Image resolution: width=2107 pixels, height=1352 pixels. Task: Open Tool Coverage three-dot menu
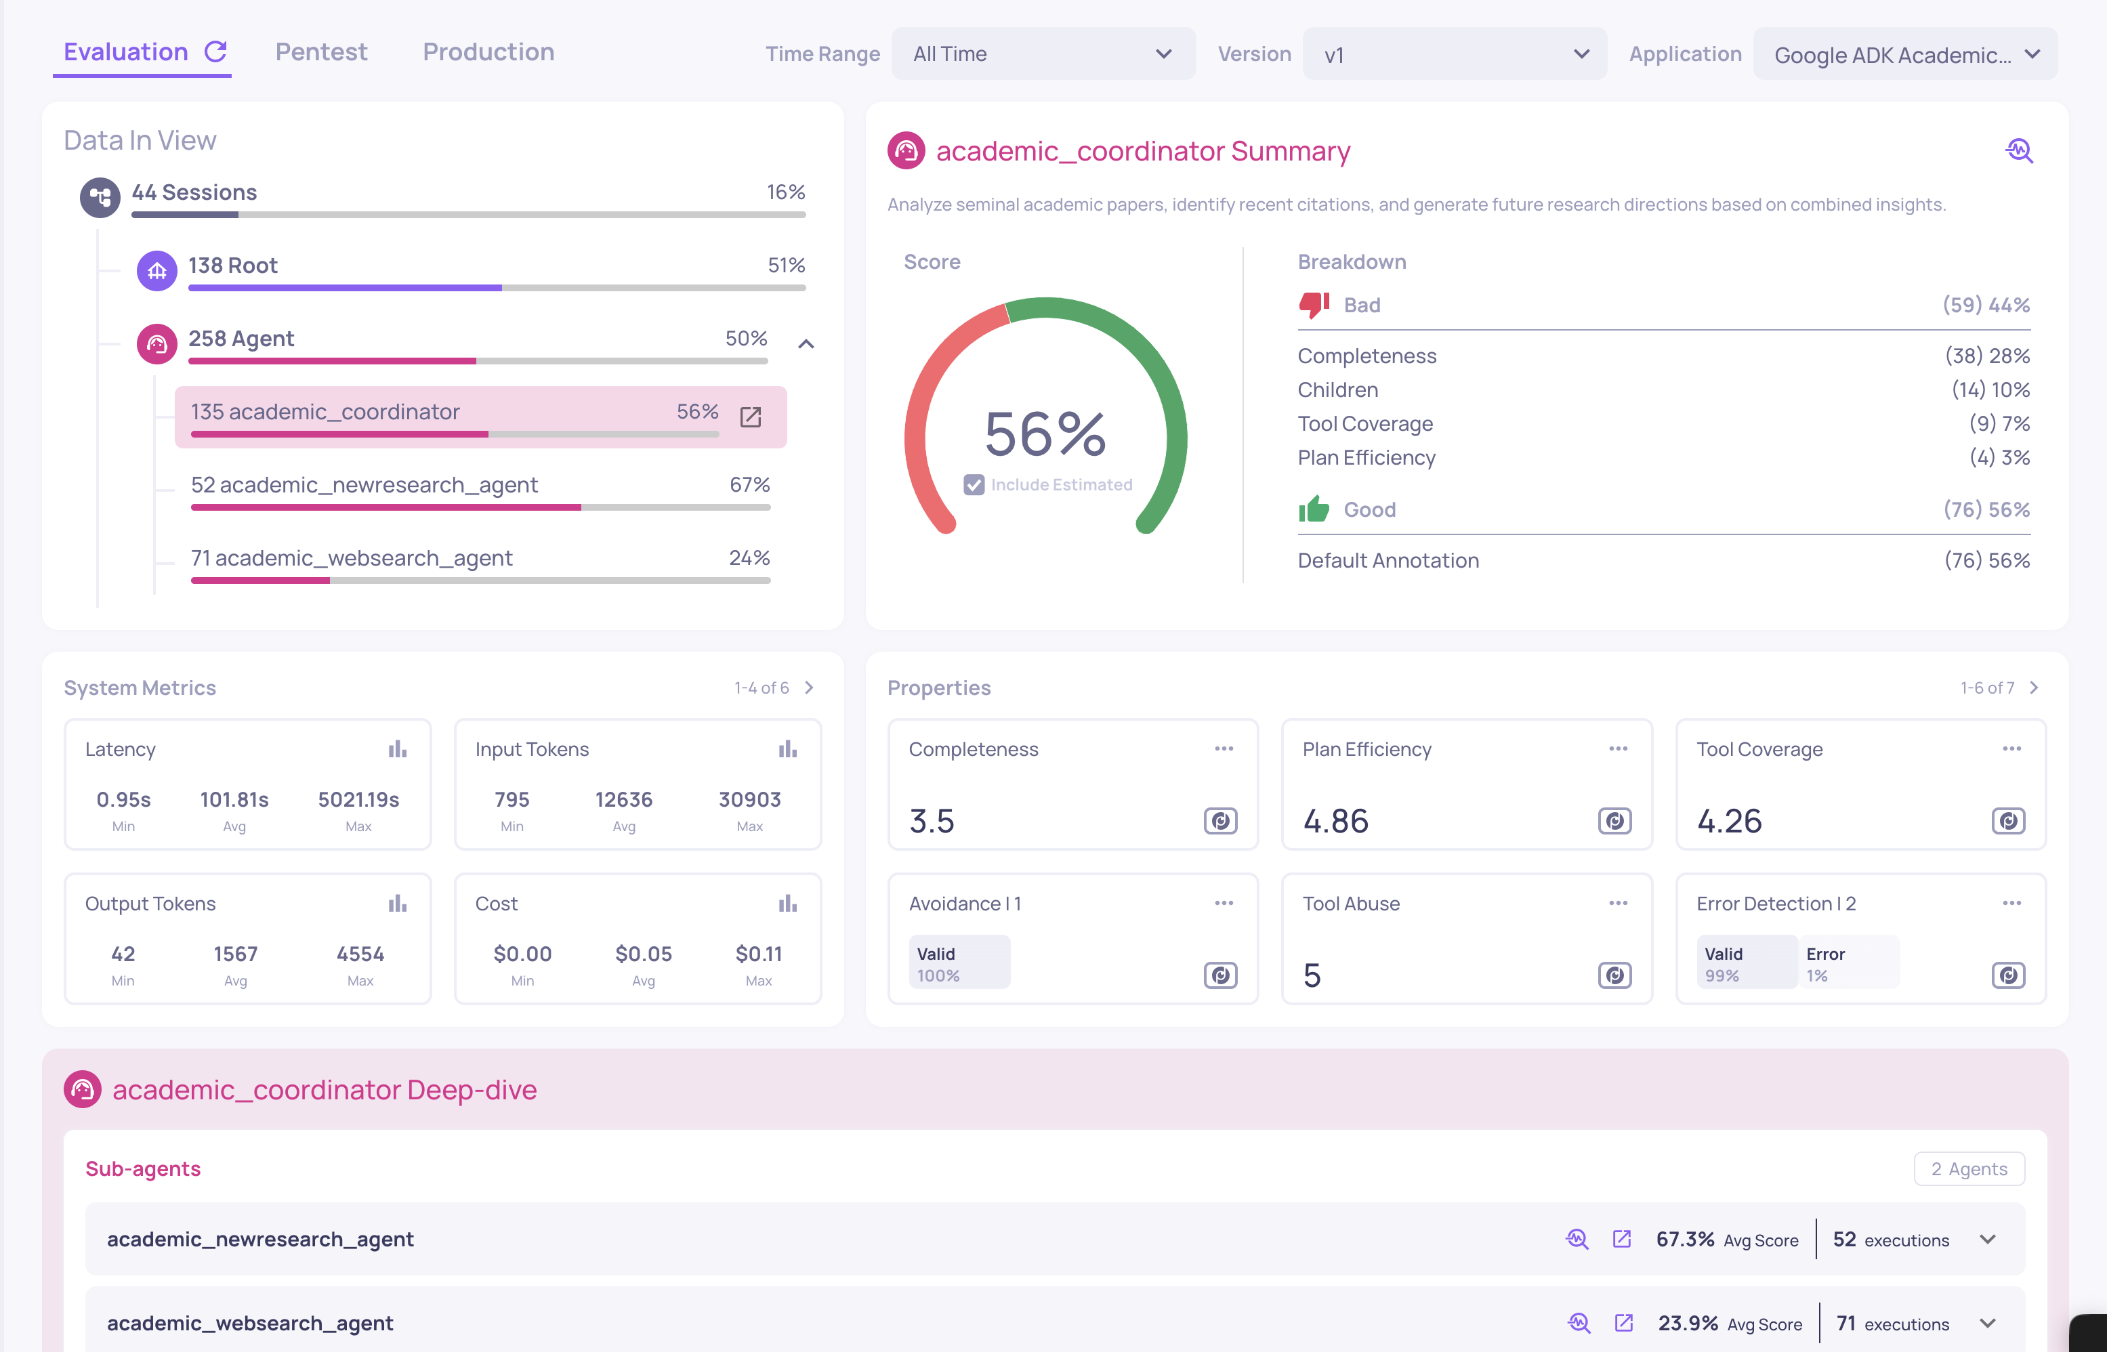pyautogui.click(x=2011, y=749)
